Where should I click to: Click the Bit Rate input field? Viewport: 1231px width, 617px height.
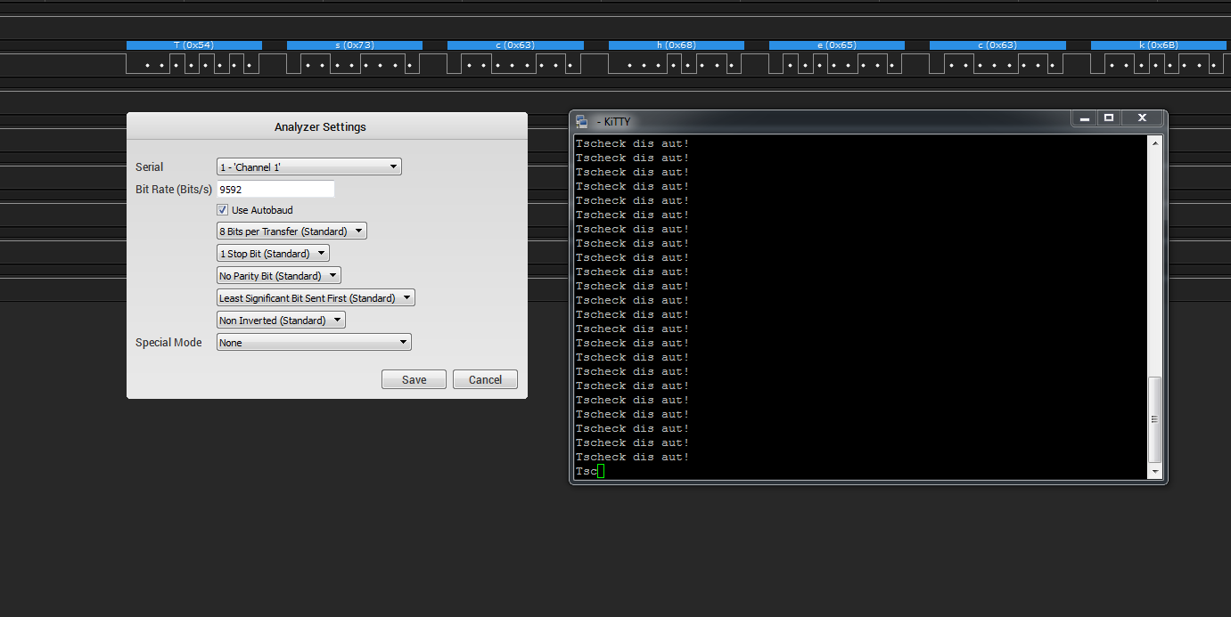pos(275,189)
